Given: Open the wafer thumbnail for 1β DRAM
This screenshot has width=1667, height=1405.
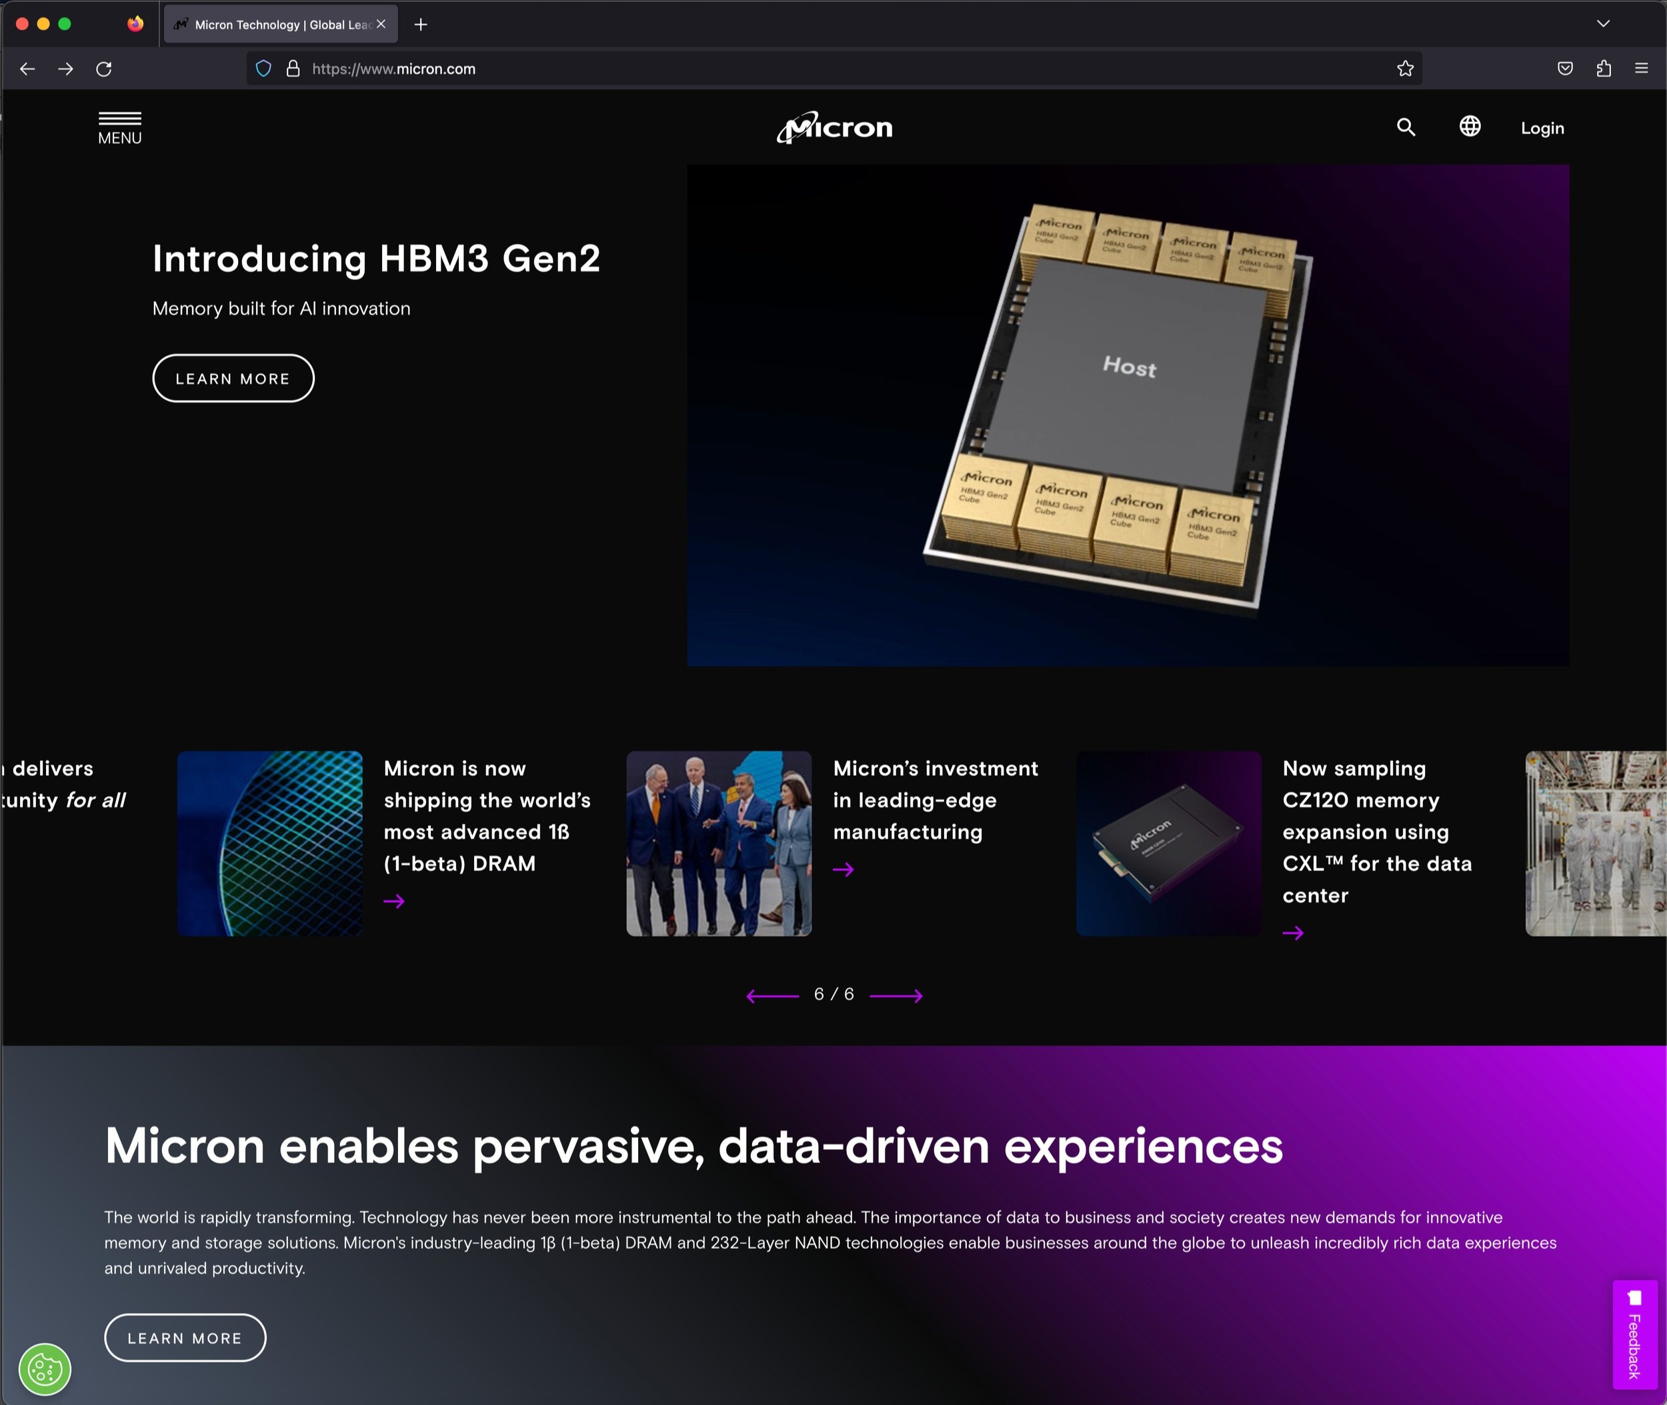Looking at the screenshot, I should point(270,844).
